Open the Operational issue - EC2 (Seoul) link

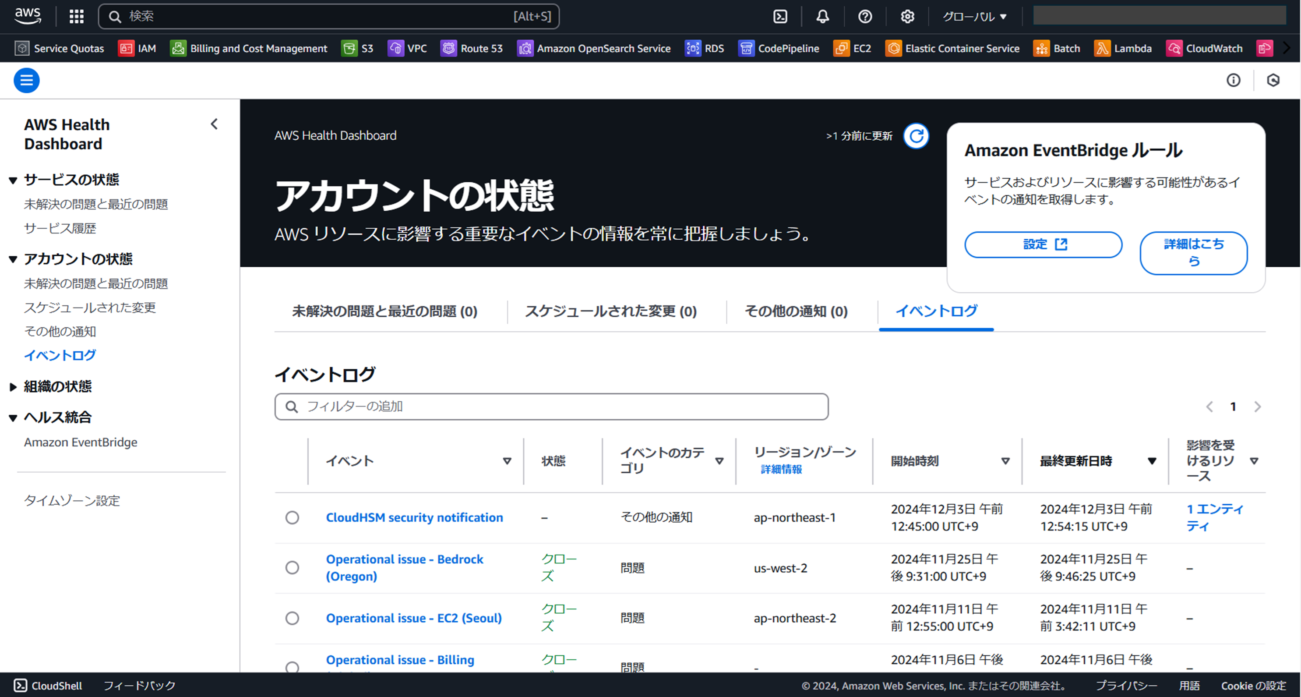coord(414,618)
